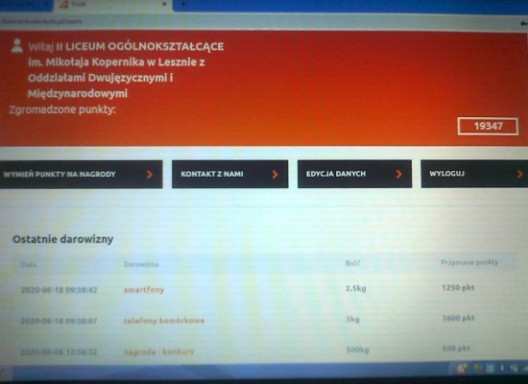Open the 'telefony komórkowe' donation link
The image size is (528, 384).
point(164,321)
